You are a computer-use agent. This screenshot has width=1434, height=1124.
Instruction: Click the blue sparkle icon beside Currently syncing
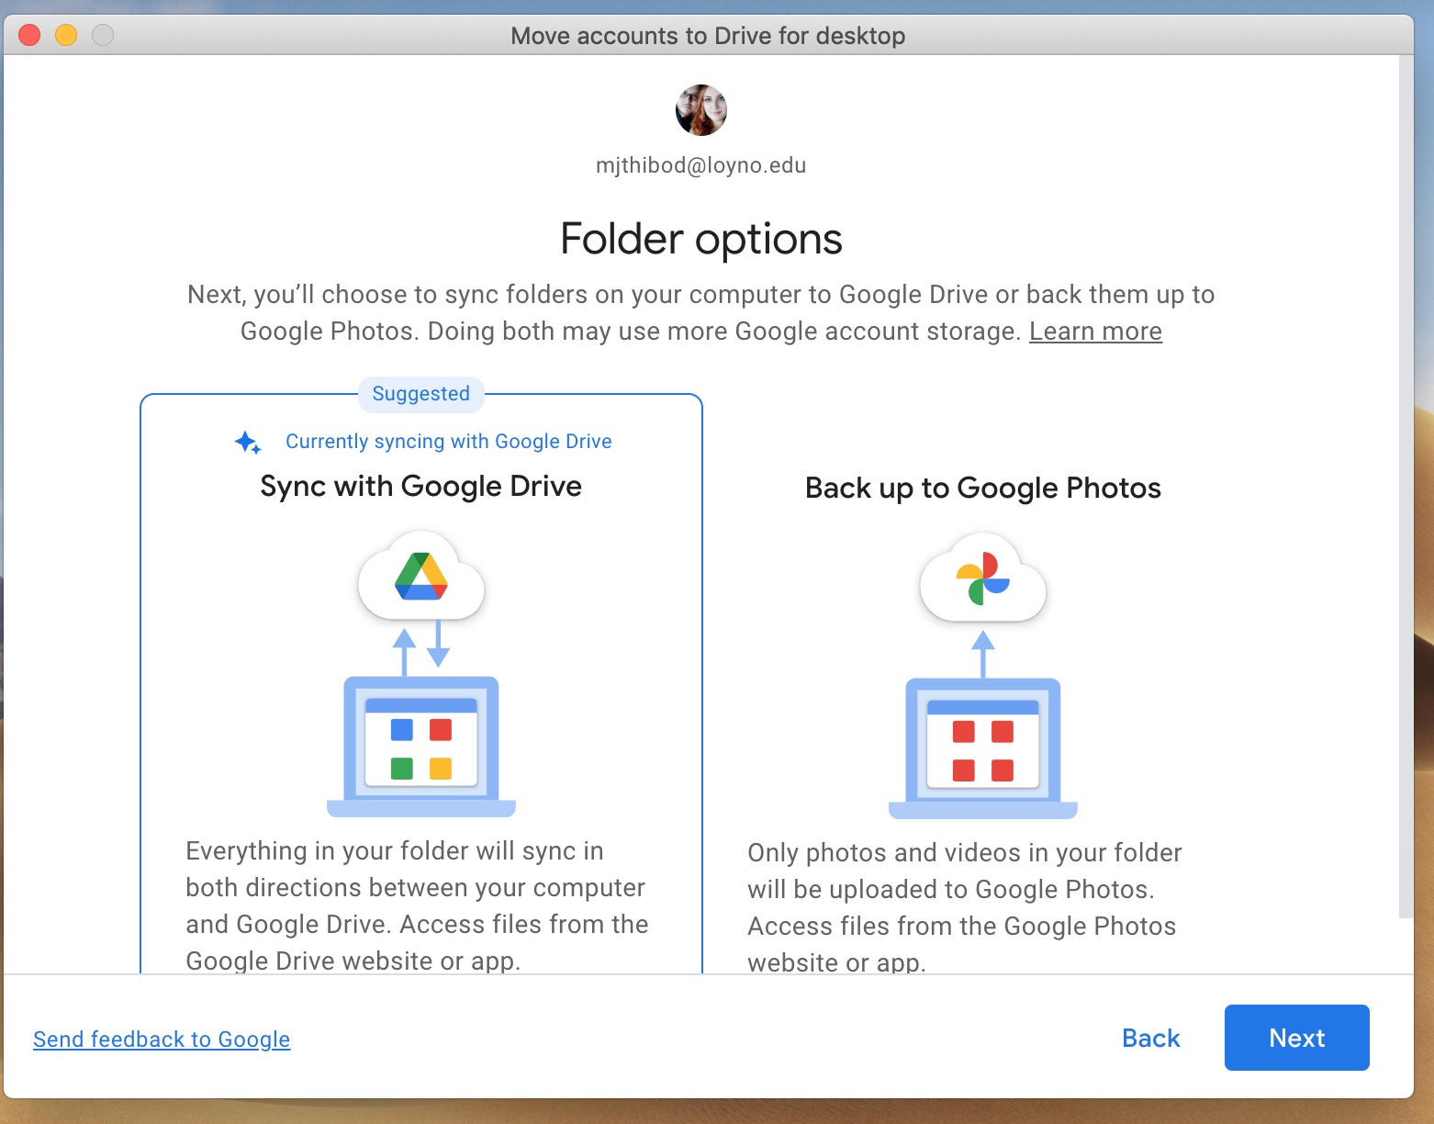(x=247, y=443)
